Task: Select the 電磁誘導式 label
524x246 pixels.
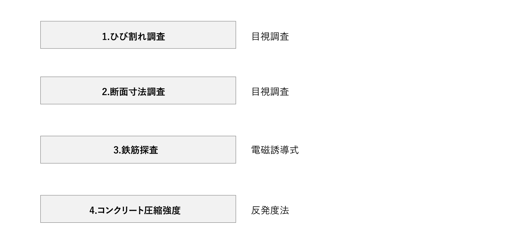Action: point(275,150)
